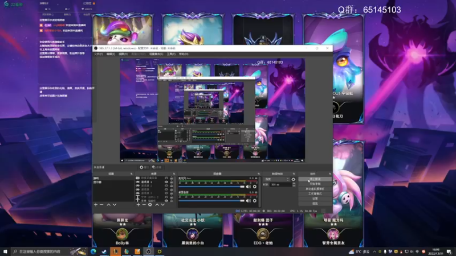This screenshot has height=256, width=456.
Task: Open the Windows Start menu
Action: click(x=5, y=251)
